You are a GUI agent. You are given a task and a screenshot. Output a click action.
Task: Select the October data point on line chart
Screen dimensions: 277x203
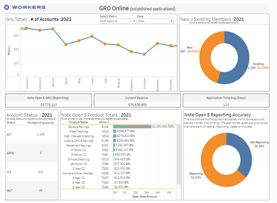pos(144,54)
